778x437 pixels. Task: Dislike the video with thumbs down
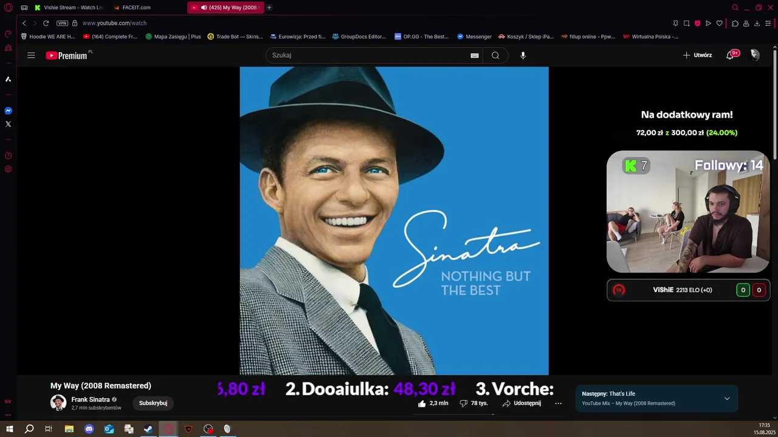(473, 403)
